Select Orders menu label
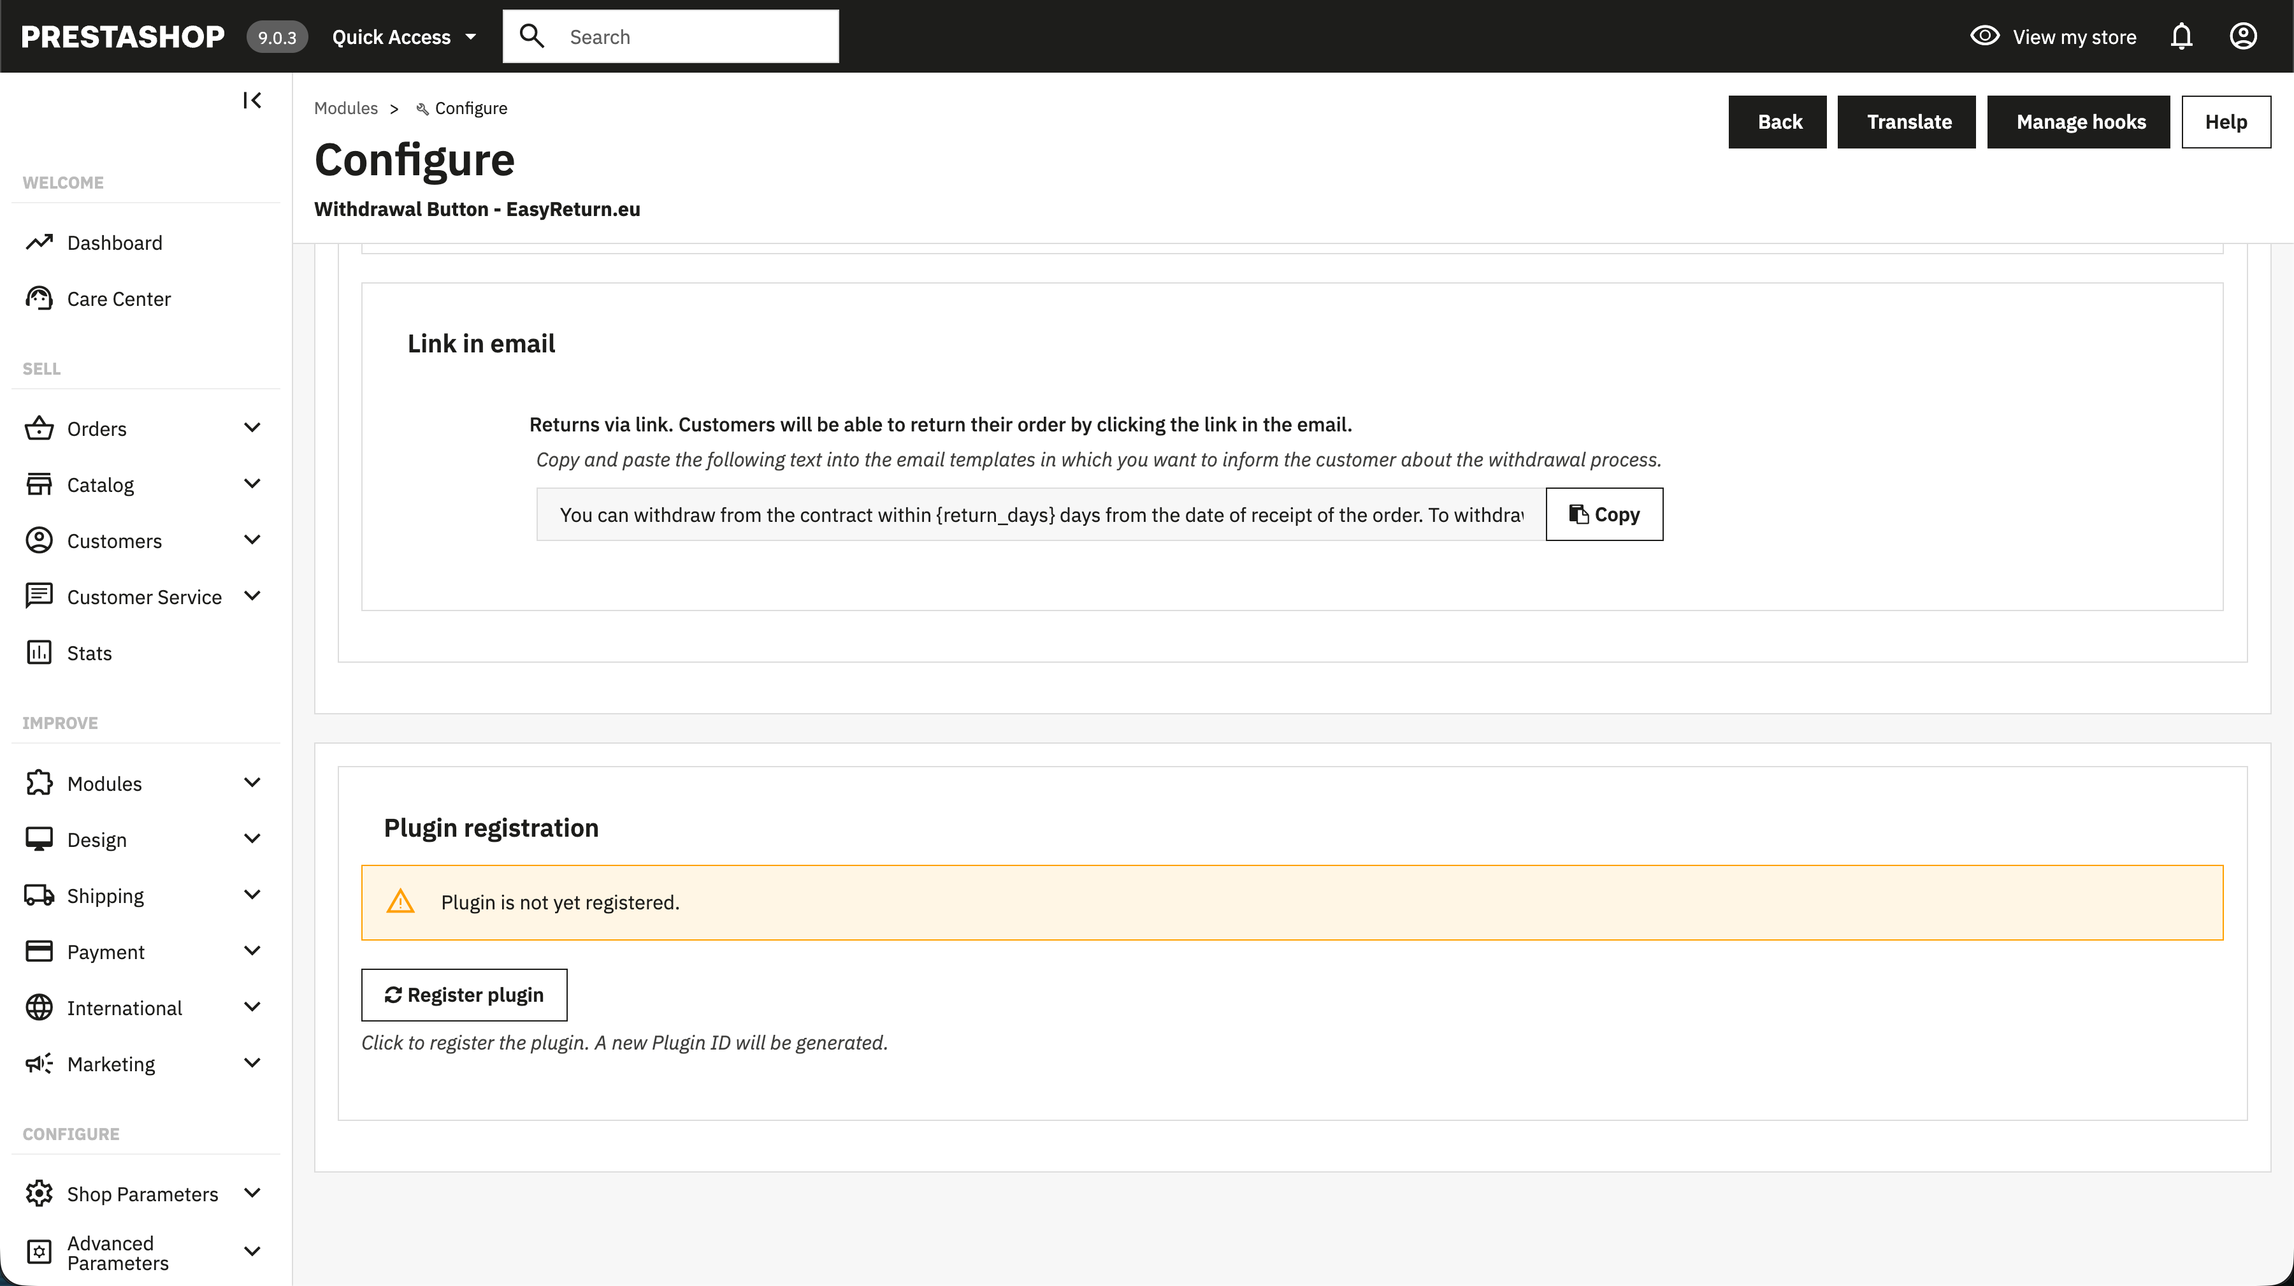This screenshot has width=2294, height=1286. pyautogui.click(x=96, y=428)
